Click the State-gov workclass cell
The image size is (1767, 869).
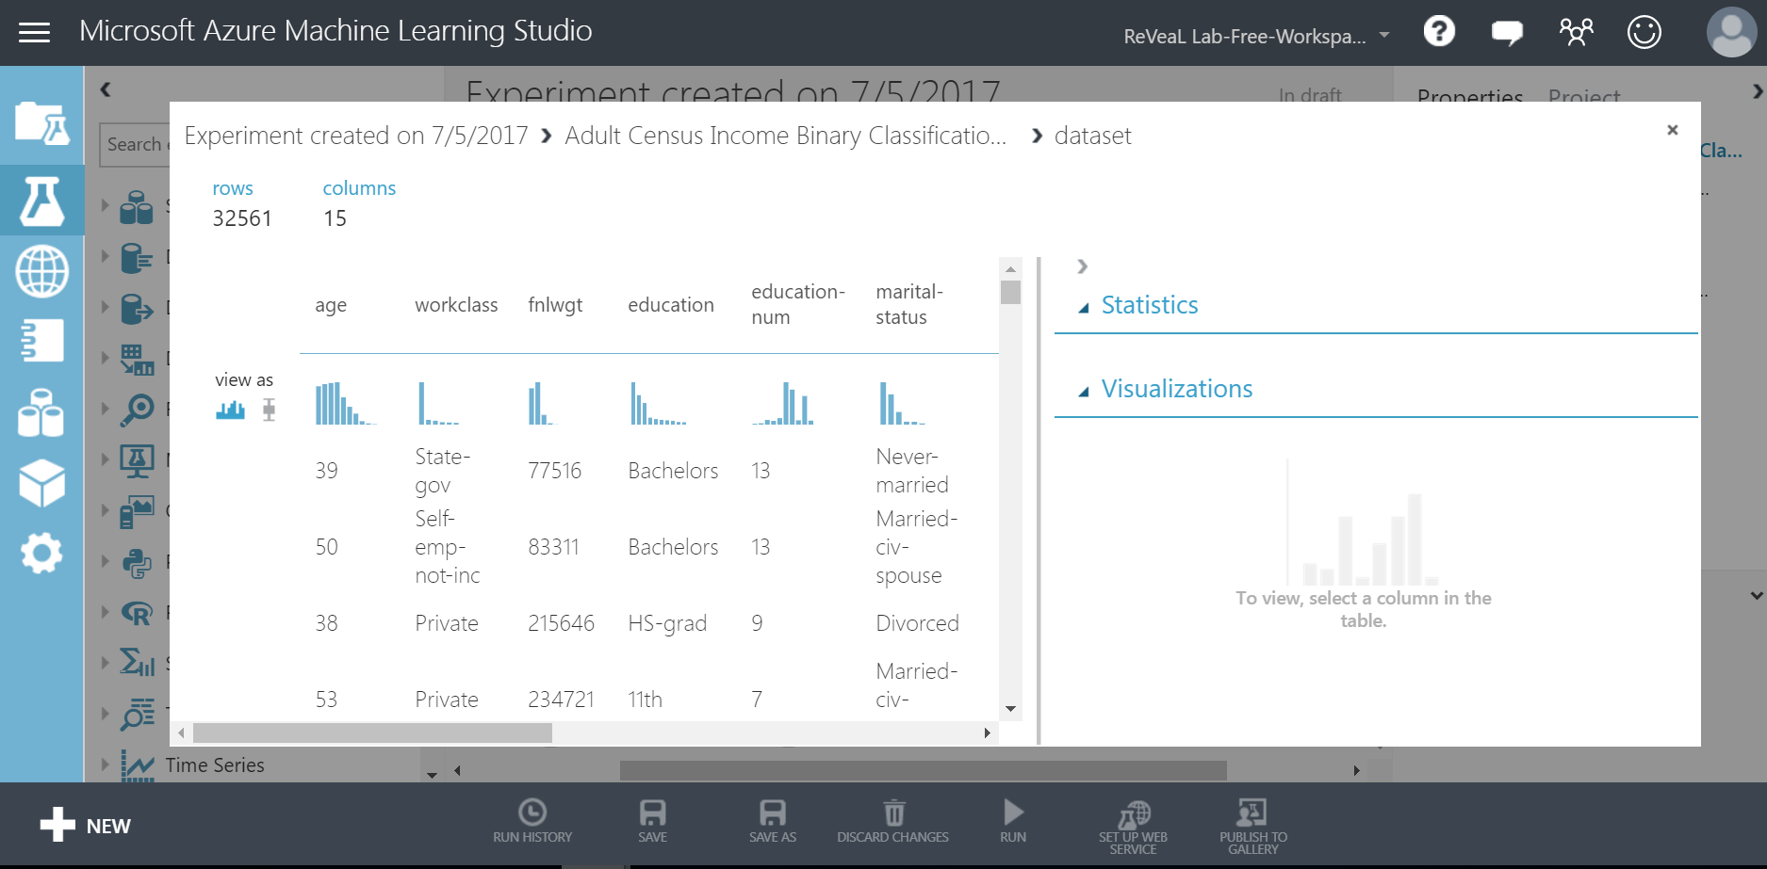(x=443, y=471)
